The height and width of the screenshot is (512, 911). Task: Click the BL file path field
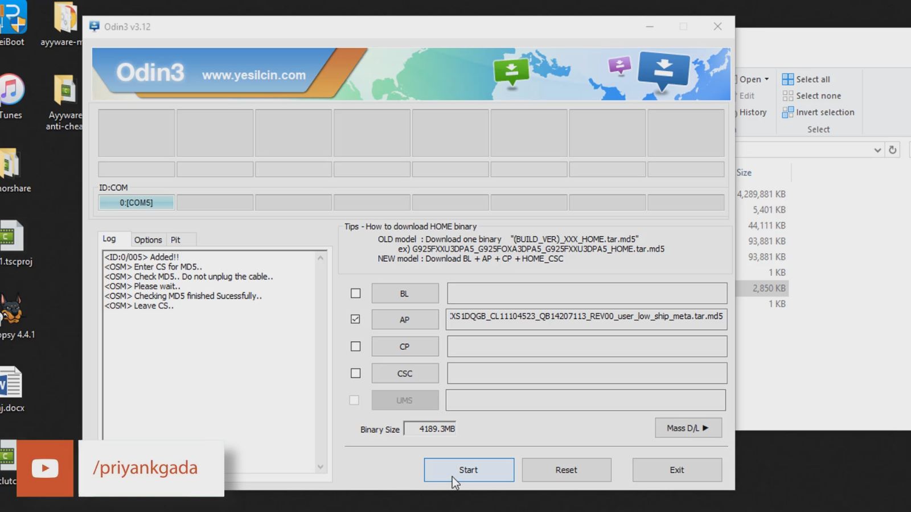587,294
